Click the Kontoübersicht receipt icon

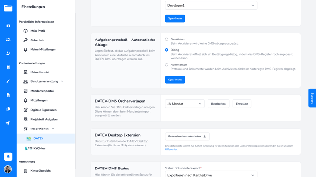[25, 171]
